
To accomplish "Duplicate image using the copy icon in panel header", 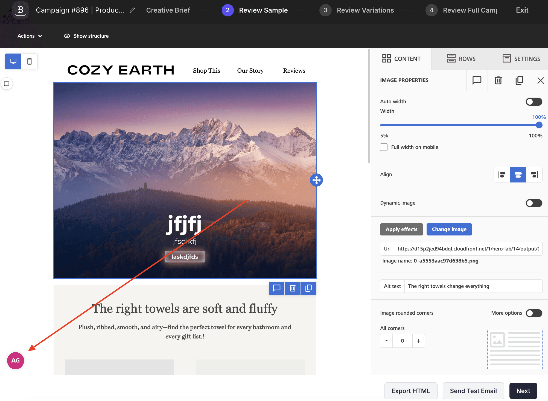I will tap(519, 80).
